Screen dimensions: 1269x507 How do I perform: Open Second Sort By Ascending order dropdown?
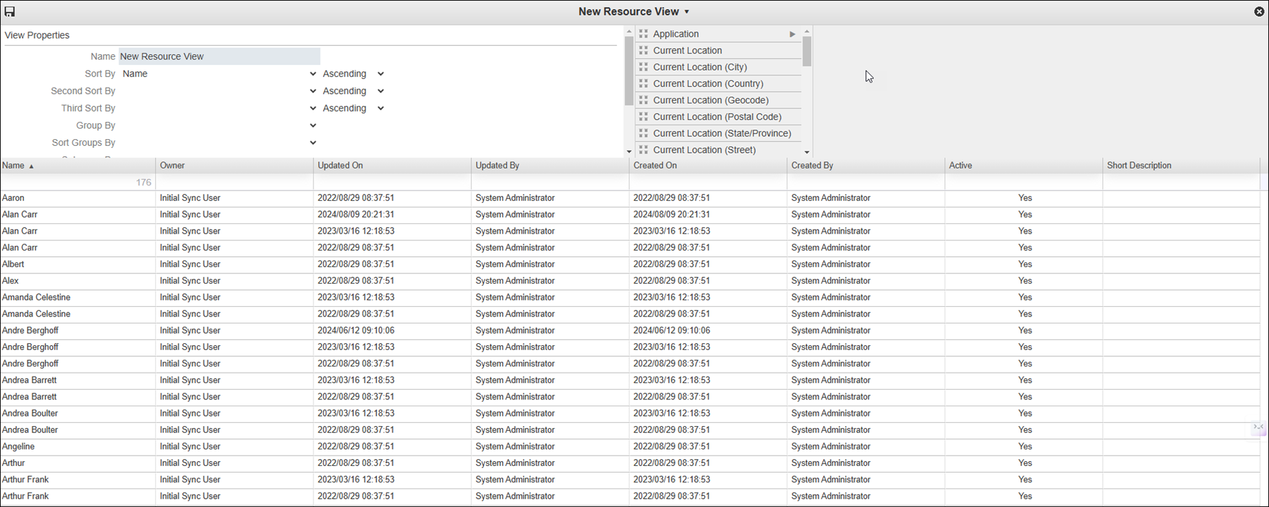click(x=353, y=90)
